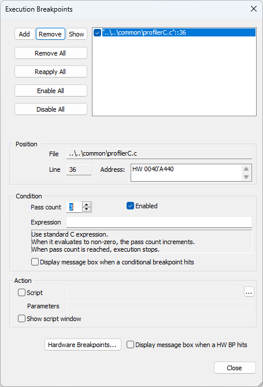Click Enable All button

(51, 91)
